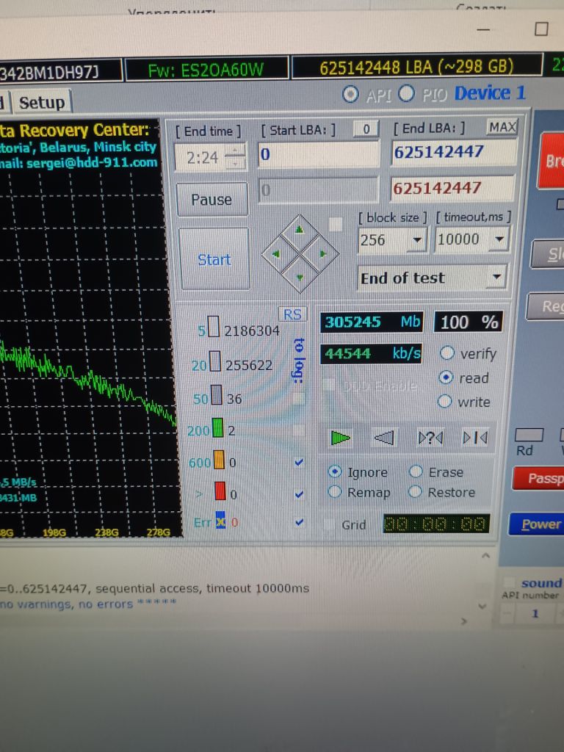This screenshot has width=564, height=752.
Task: Enable the Grid checkbox
Action: pos(330,524)
